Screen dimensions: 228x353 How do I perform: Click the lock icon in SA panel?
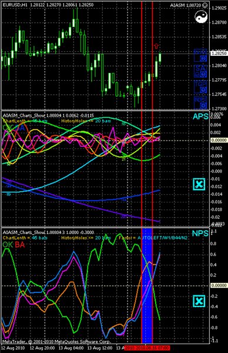pyautogui.click(x=197, y=74)
